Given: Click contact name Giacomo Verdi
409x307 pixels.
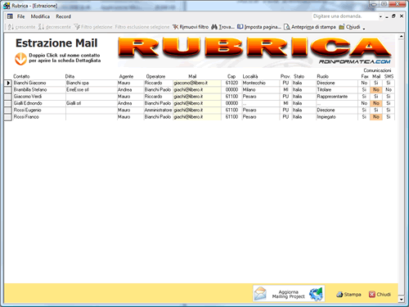Looking at the screenshot, I should click(28, 97).
